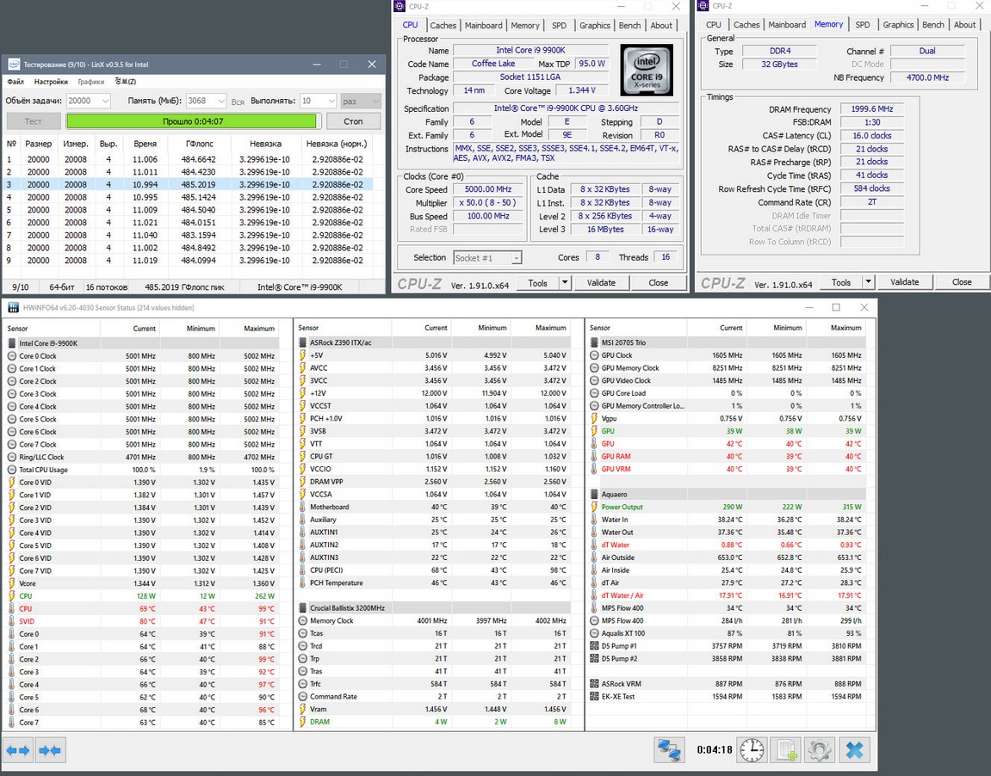The height and width of the screenshot is (776, 991).
Task: Click HWiNFO64 title bar app icon
Action: click(13, 307)
